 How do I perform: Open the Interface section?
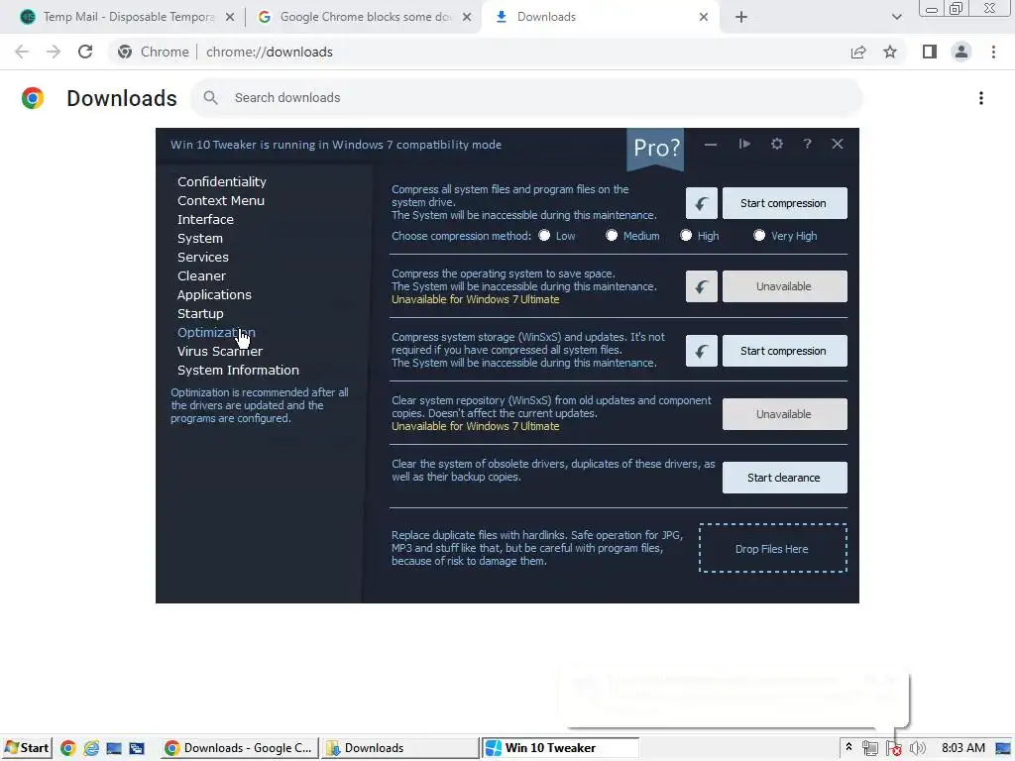(x=205, y=219)
